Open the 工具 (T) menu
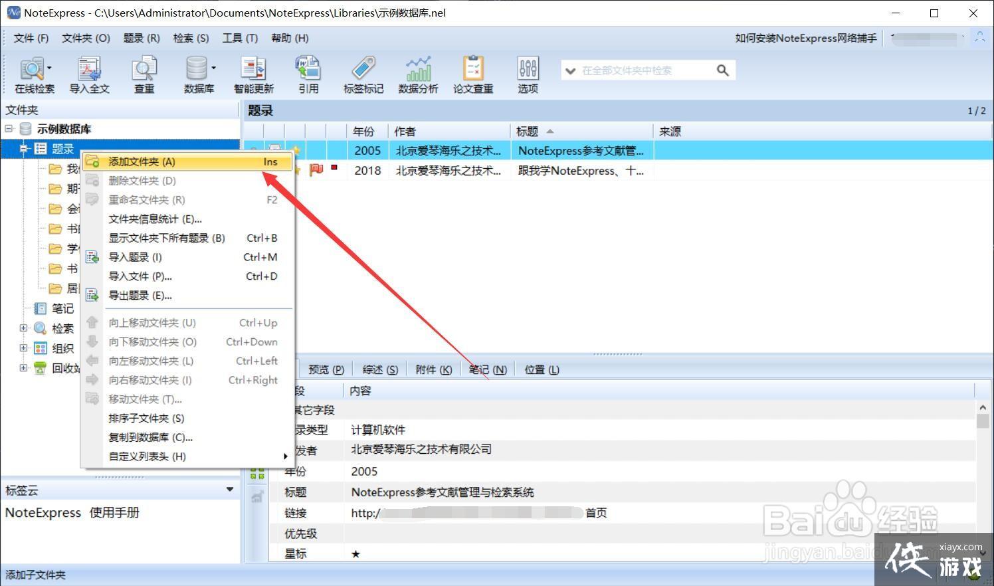This screenshot has width=994, height=586. point(240,38)
